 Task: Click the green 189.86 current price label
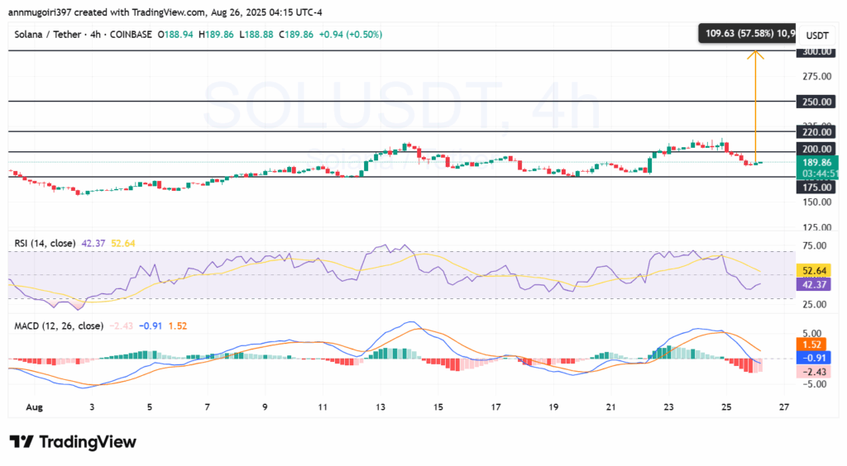click(x=816, y=162)
